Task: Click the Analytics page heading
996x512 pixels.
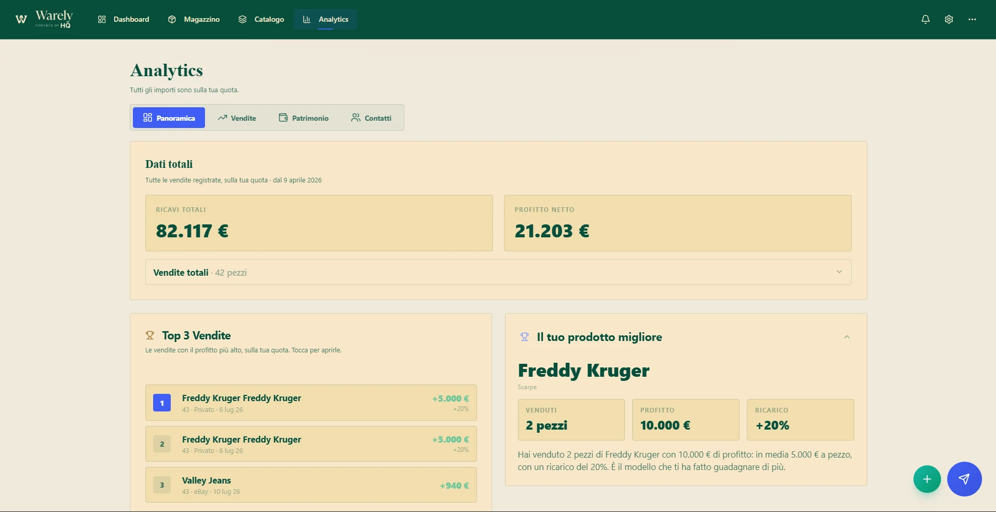Action: [167, 70]
